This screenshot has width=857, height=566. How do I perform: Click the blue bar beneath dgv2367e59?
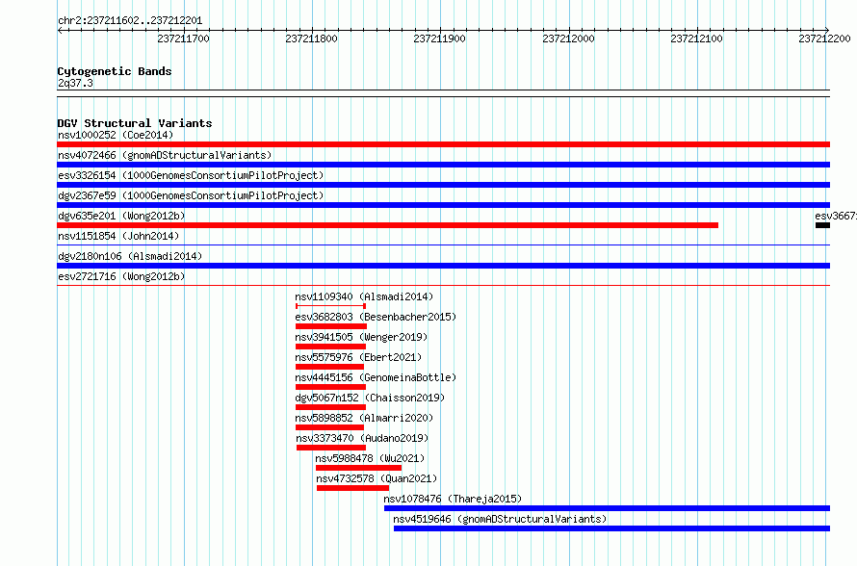pos(443,205)
